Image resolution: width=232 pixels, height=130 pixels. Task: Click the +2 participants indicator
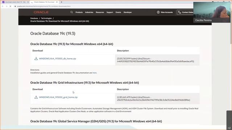click(x=229, y=128)
